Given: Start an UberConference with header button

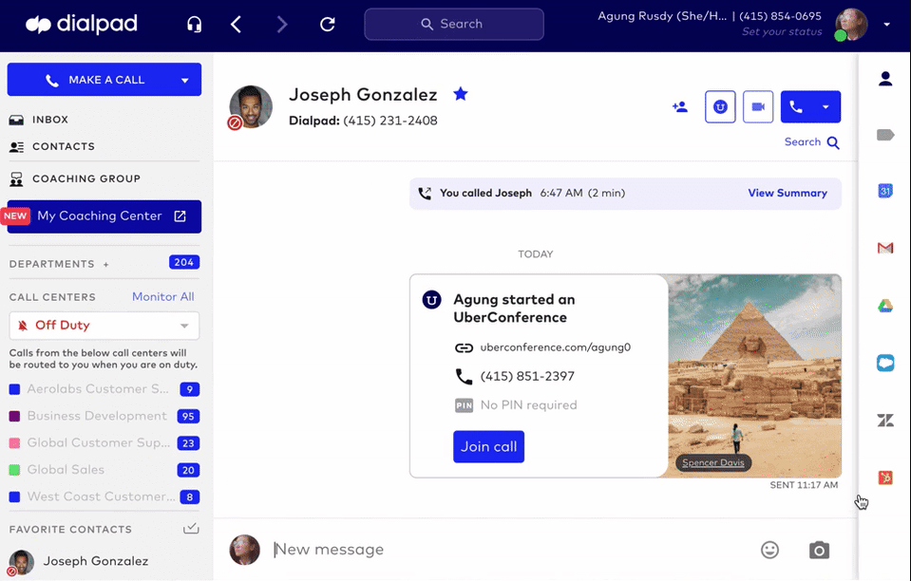Looking at the screenshot, I should coord(720,106).
